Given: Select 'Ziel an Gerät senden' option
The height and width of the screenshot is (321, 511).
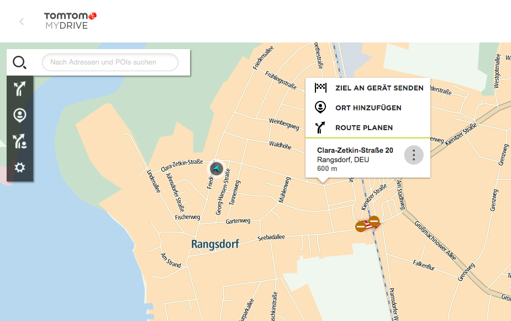Looking at the screenshot, I should (379, 88).
